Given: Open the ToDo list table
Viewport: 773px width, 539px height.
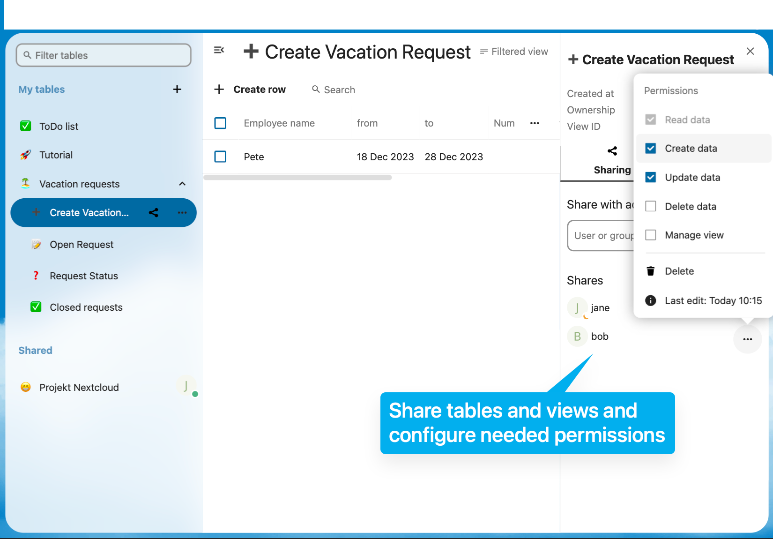Looking at the screenshot, I should [59, 127].
